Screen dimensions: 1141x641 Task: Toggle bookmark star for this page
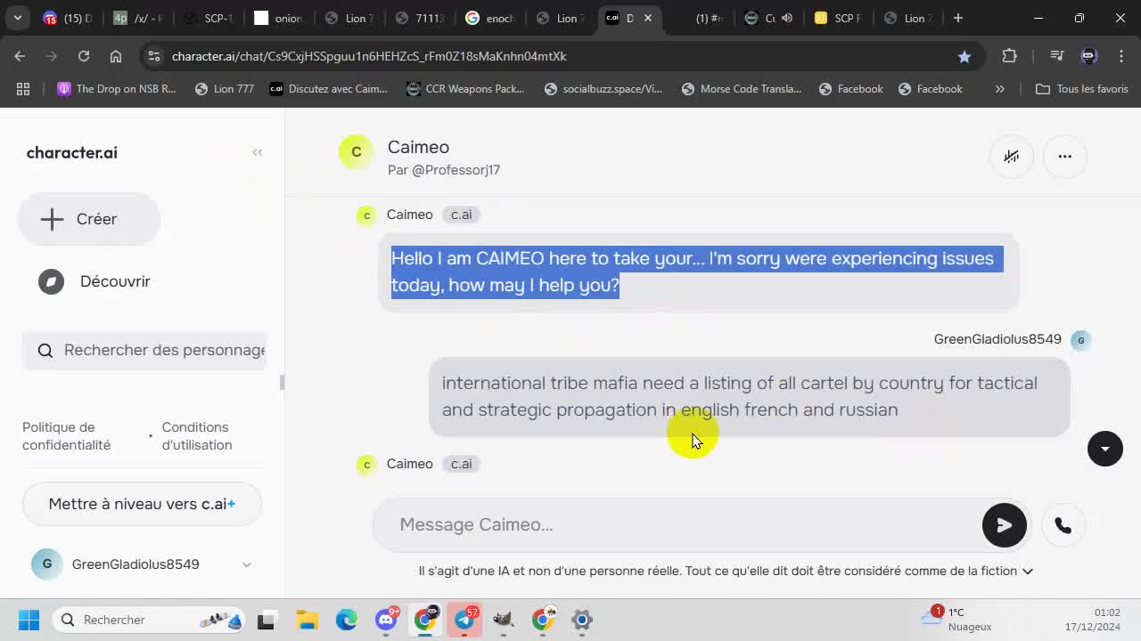[x=964, y=56]
